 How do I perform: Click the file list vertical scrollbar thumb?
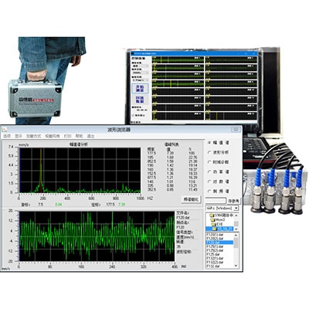[x=236, y=243]
